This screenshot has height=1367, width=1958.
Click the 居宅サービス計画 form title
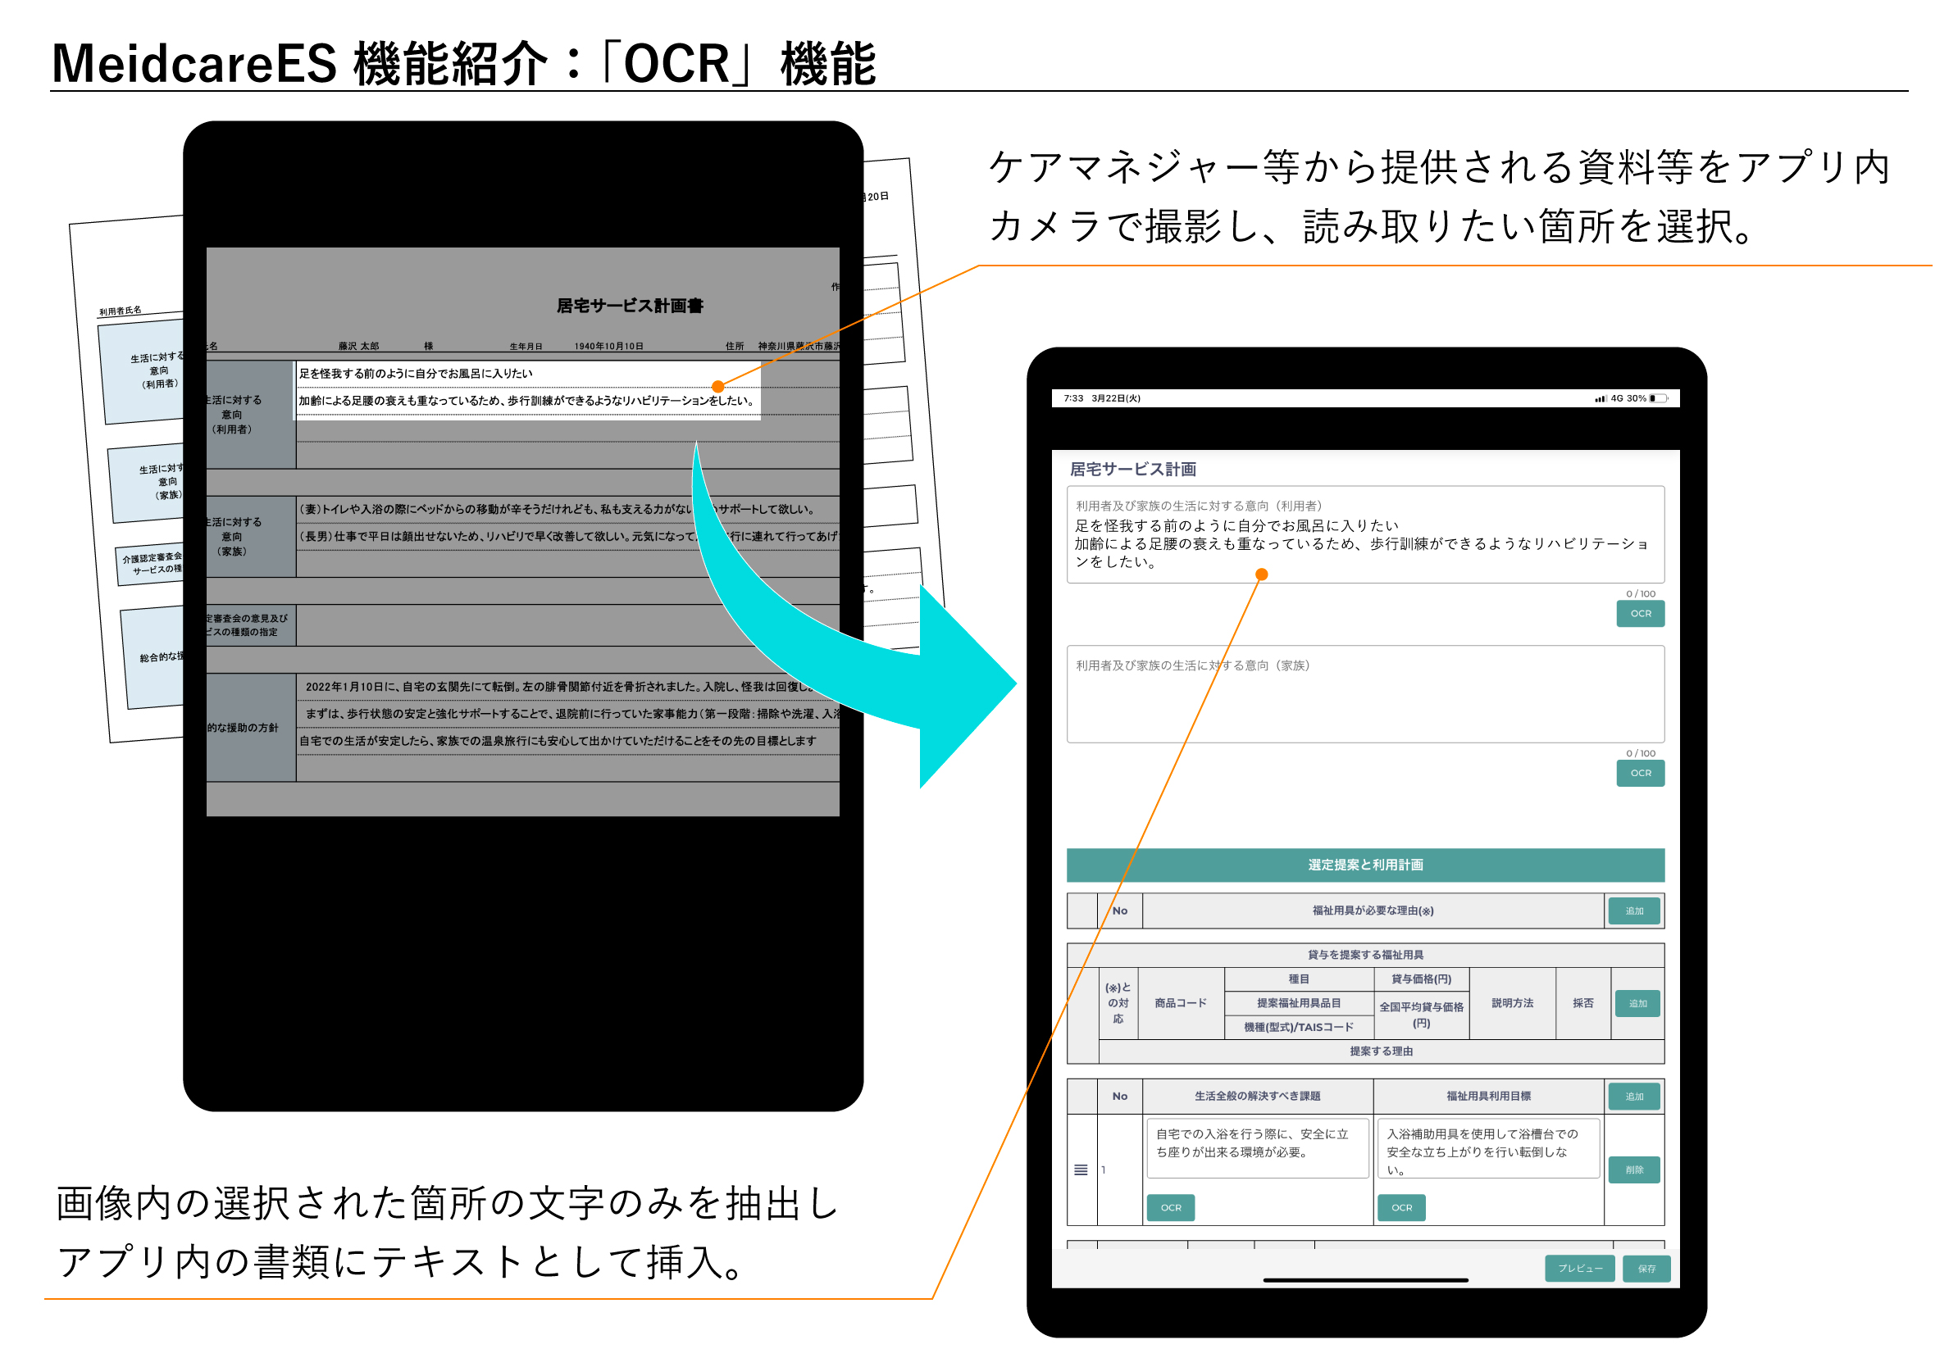click(1132, 470)
